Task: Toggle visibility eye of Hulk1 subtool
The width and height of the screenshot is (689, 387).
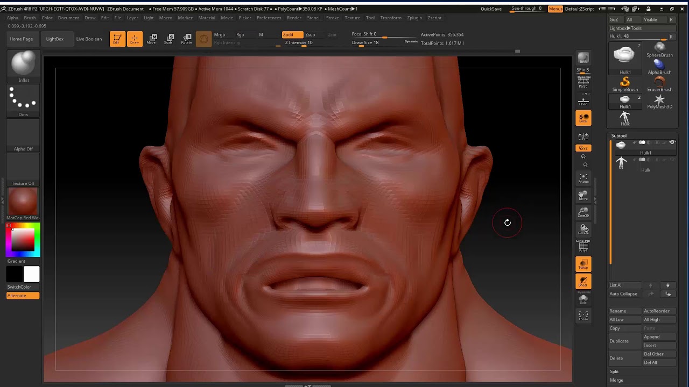Action: tap(672, 142)
